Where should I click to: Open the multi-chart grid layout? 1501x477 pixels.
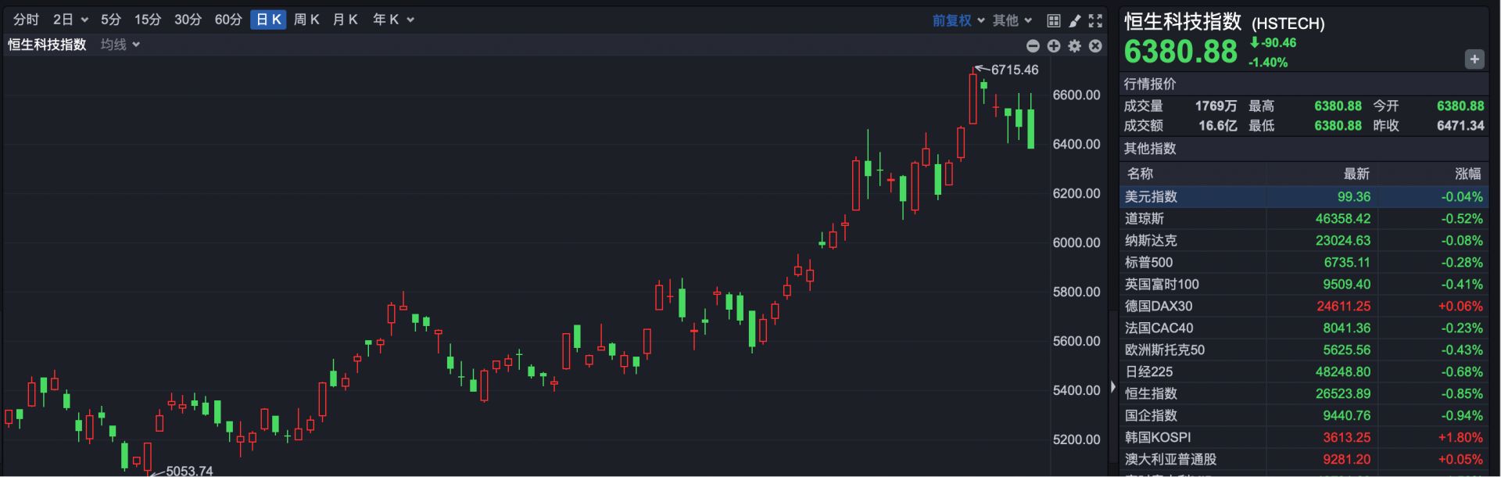coord(1054,20)
